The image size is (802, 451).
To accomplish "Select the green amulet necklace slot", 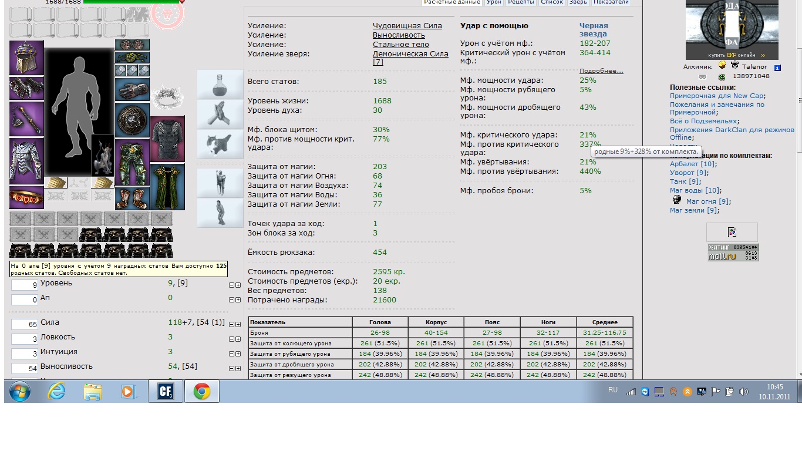I will coord(132,58).
